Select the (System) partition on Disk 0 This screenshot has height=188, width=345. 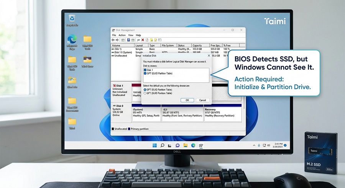pos(146,113)
